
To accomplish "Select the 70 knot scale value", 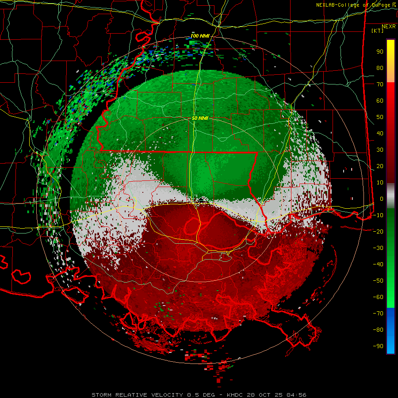I will point(380,84).
